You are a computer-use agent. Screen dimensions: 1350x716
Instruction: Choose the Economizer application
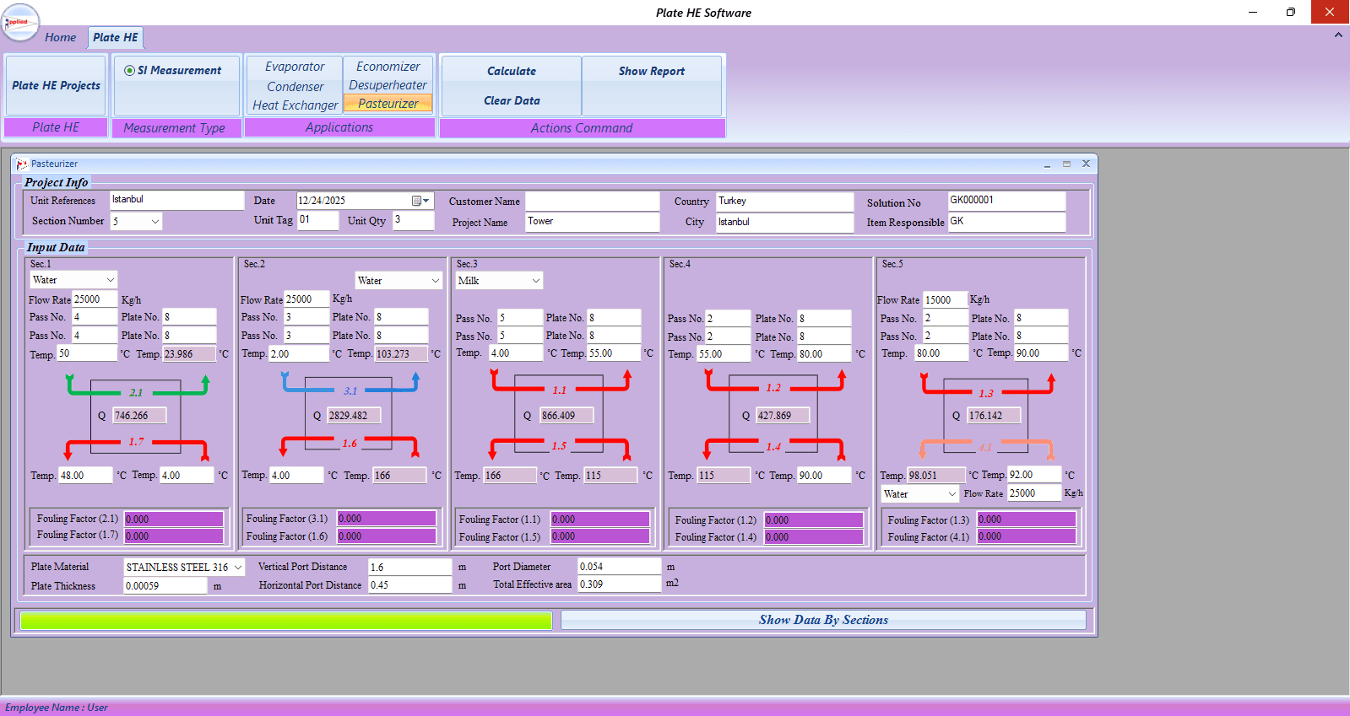pos(388,67)
